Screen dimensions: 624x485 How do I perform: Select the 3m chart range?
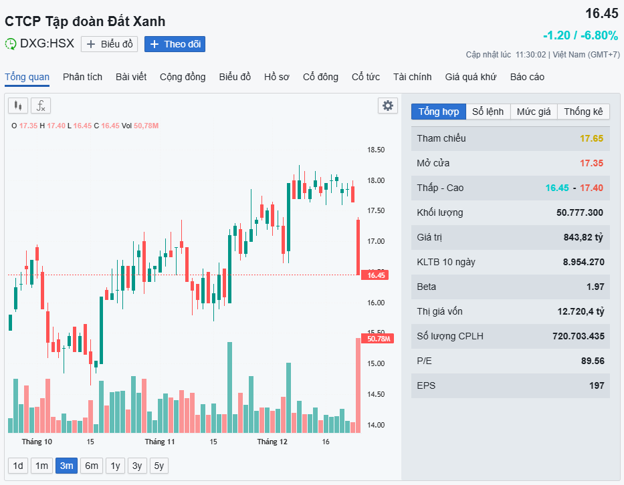tap(66, 466)
